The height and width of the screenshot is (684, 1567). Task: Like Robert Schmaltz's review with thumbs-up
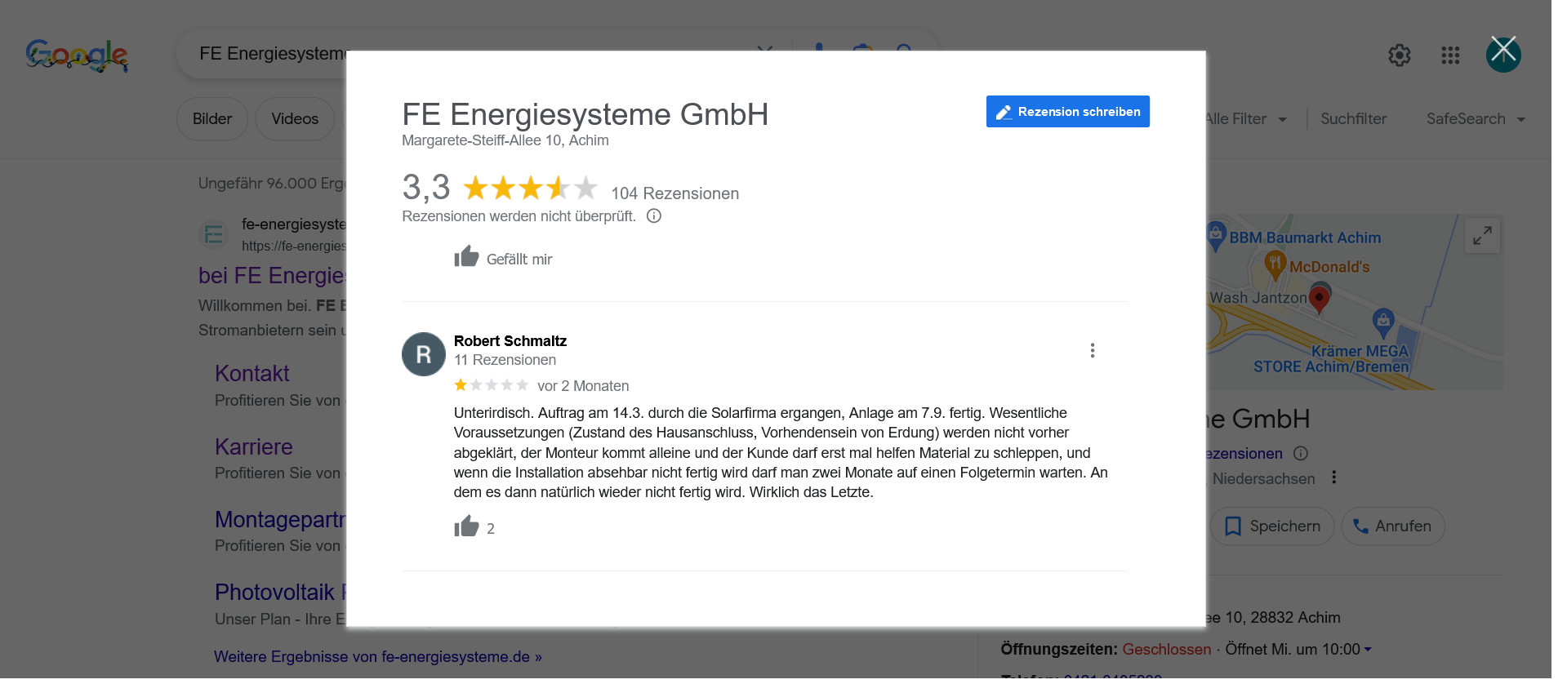pos(466,526)
